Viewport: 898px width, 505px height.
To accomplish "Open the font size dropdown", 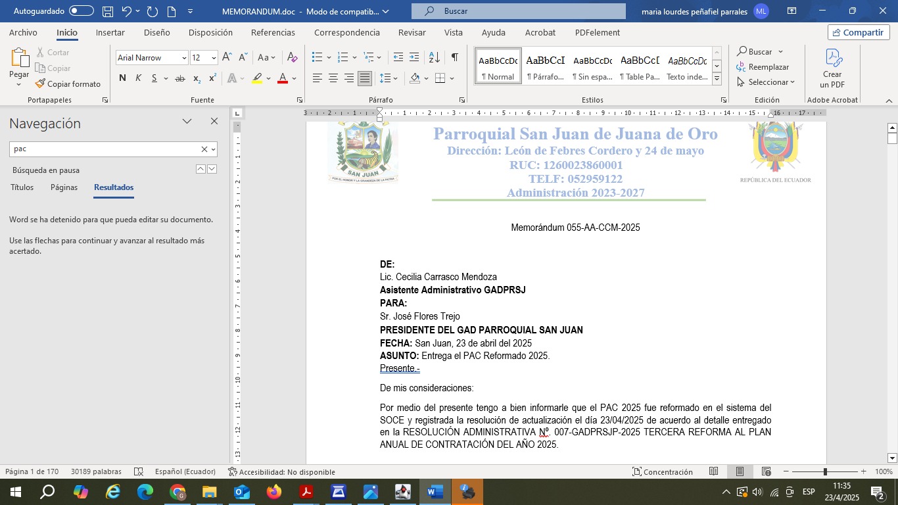I will click(x=214, y=58).
